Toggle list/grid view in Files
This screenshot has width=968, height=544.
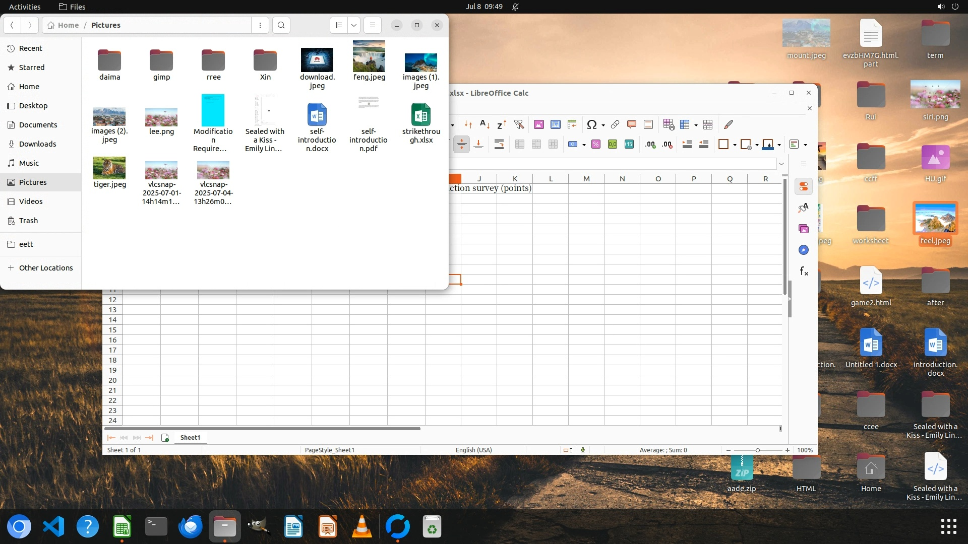339,25
